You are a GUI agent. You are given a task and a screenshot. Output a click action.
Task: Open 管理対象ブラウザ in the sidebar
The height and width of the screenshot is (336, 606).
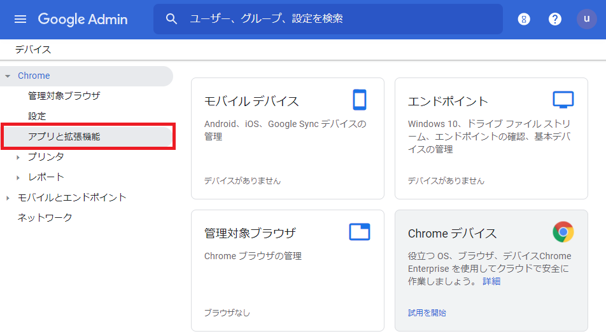click(64, 96)
